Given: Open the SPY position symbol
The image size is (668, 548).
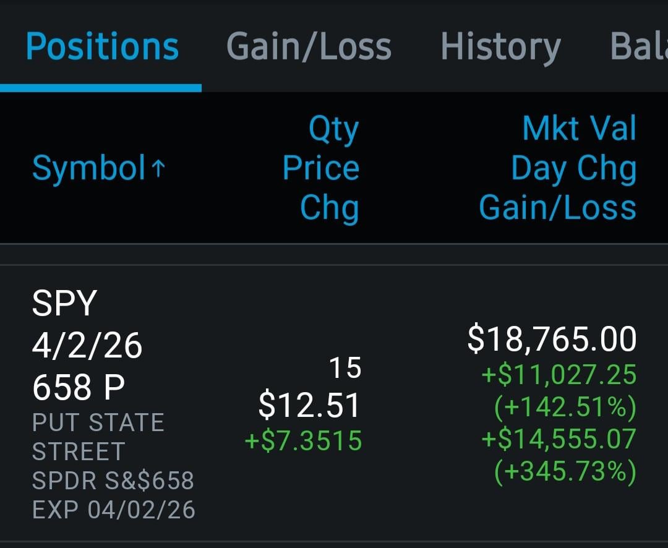Looking at the screenshot, I should click(64, 304).
